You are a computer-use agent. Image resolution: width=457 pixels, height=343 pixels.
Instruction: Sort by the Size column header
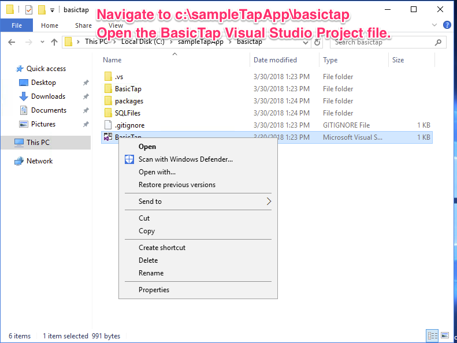coord(398,59)
